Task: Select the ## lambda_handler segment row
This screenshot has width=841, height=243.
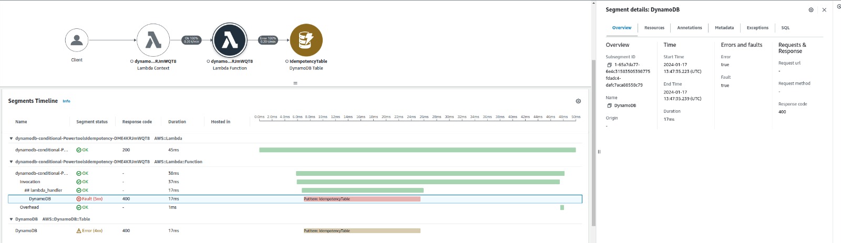Action: [43, 191]
